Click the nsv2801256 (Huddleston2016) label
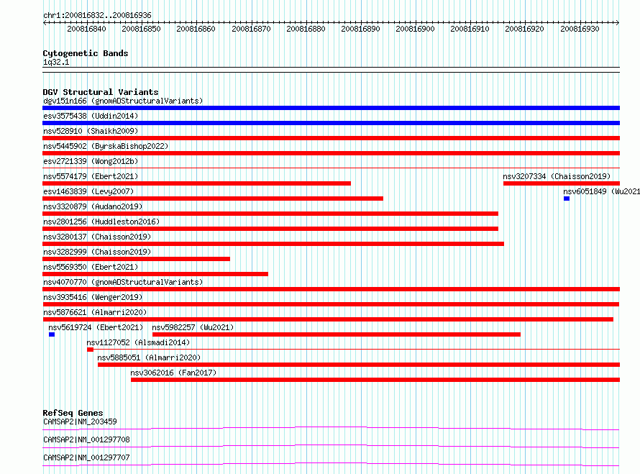 coord(101,222)
